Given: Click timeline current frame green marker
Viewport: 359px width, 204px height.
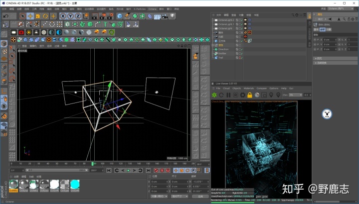Looking at the screenshot, I should [93, 164].
